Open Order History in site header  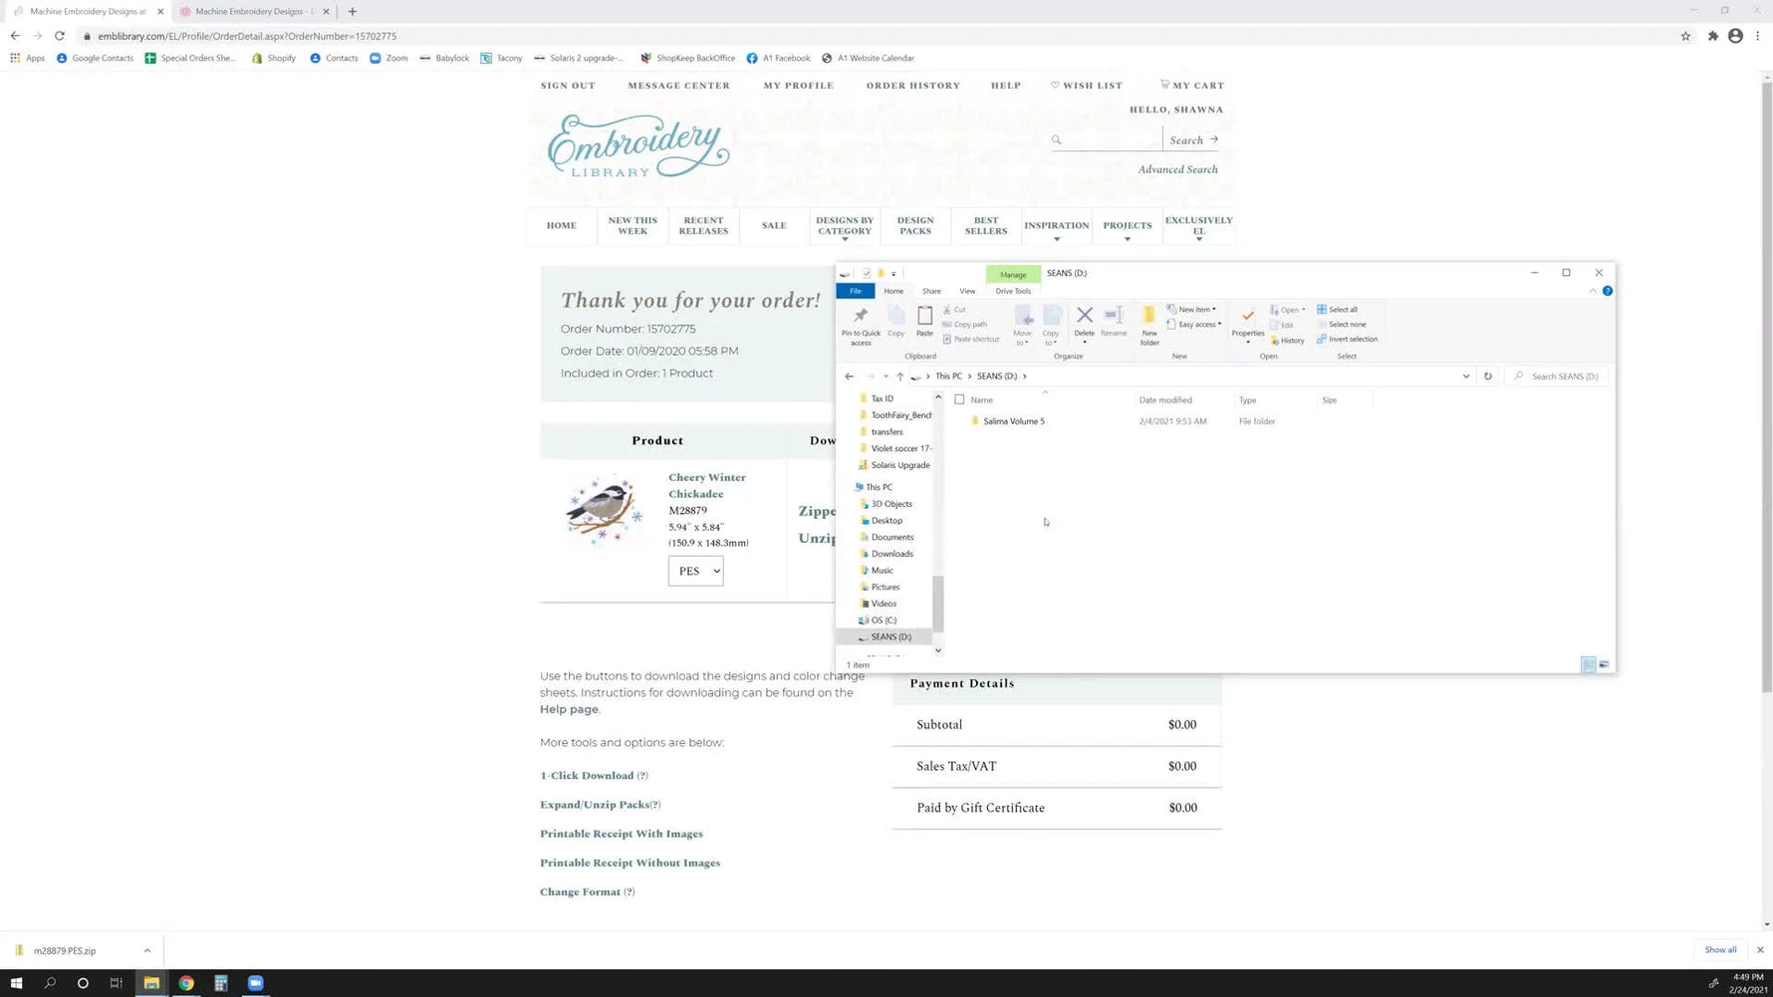click(912, 86)
